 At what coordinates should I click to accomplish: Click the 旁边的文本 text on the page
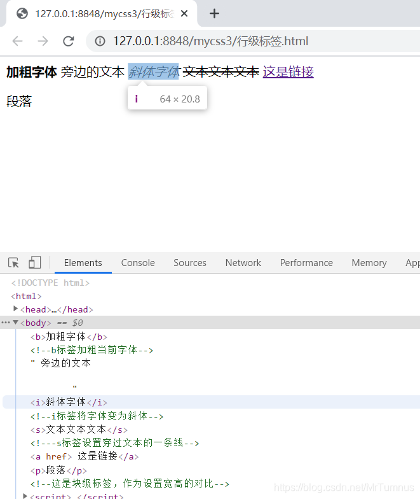(x=93, y=72)
